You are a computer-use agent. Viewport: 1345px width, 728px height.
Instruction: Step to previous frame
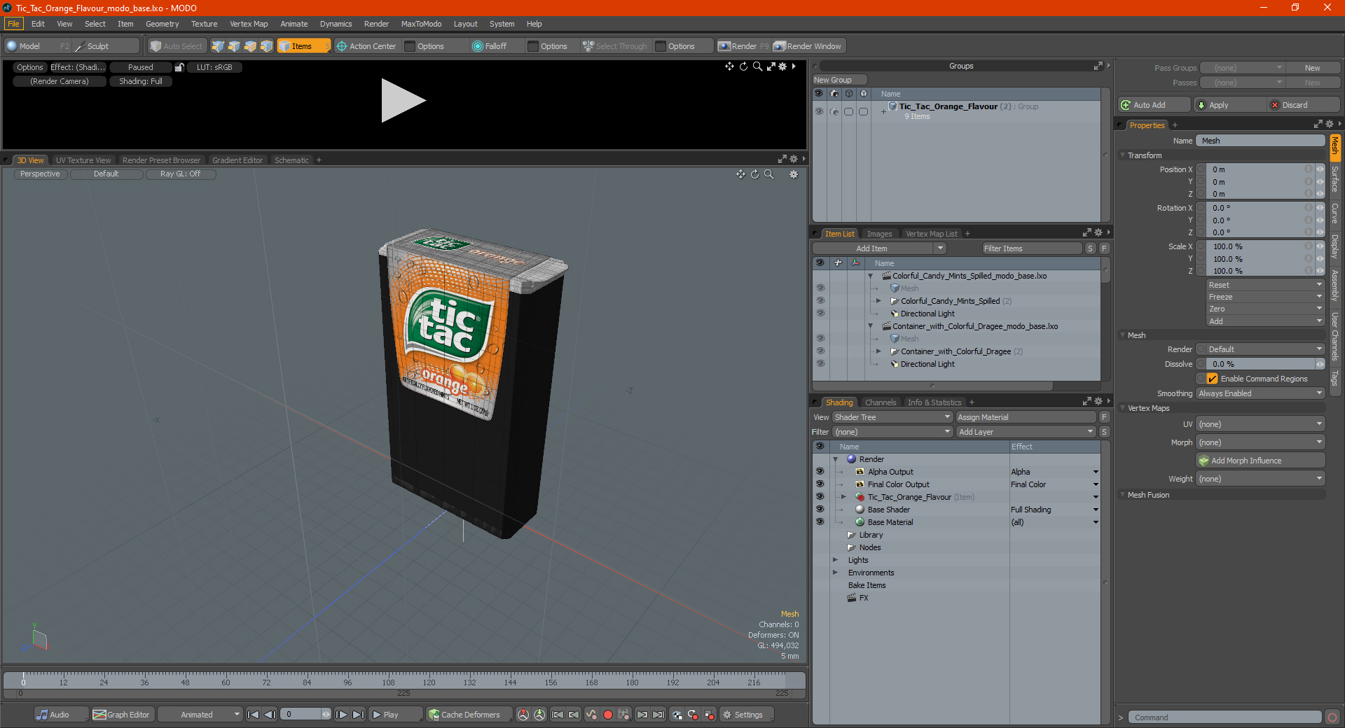coord(270,715)
